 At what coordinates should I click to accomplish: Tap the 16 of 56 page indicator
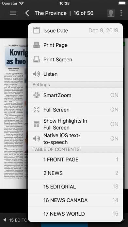(x=84, y=13)
